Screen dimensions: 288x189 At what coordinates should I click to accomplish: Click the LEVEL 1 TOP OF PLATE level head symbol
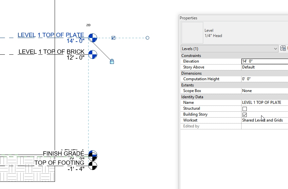coord(93,38)
